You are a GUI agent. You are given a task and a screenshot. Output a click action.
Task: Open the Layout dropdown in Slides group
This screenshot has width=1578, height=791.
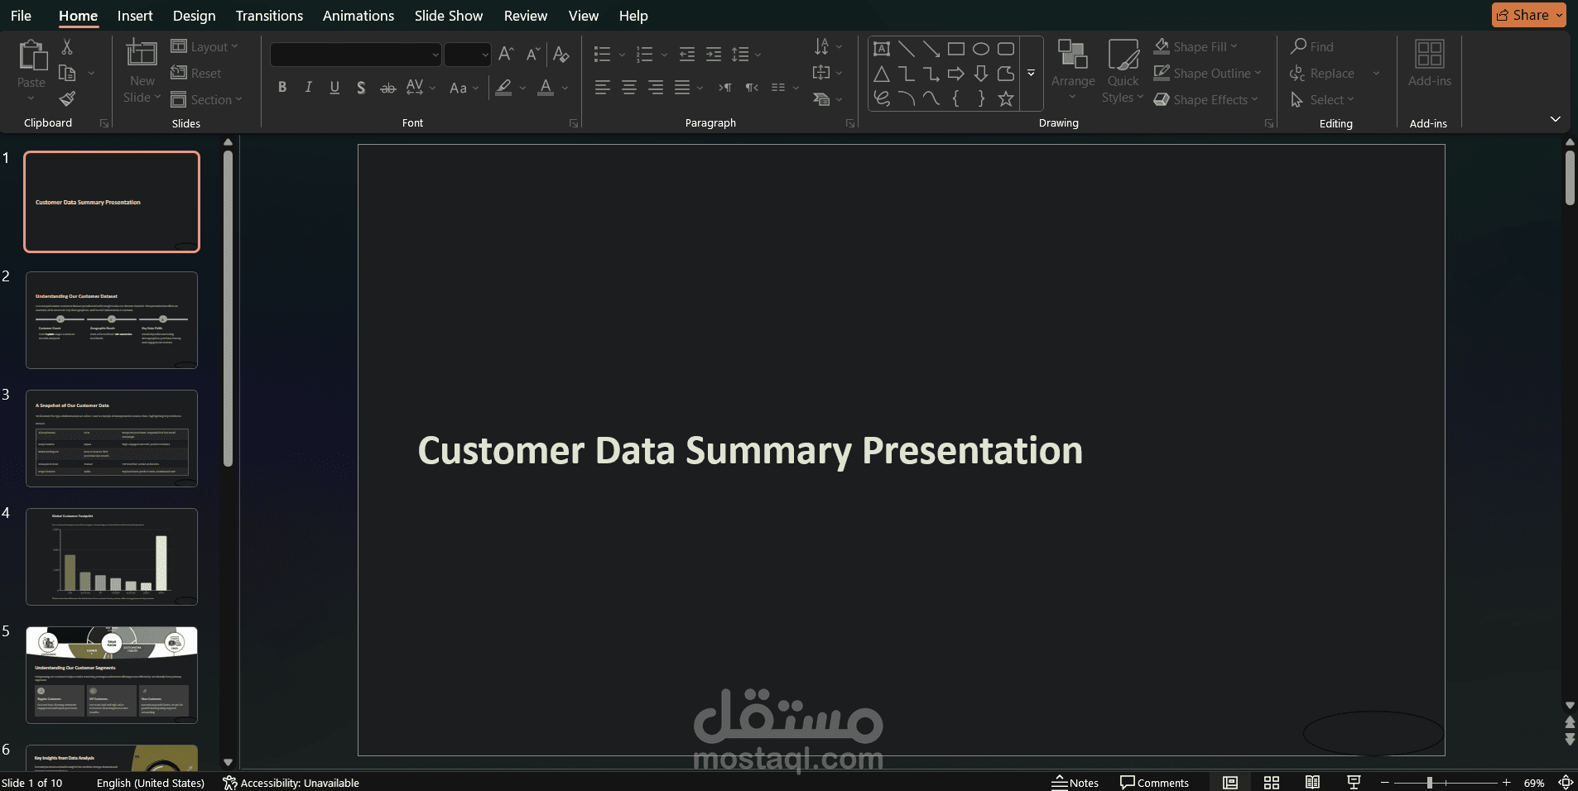tap(206, 46)
